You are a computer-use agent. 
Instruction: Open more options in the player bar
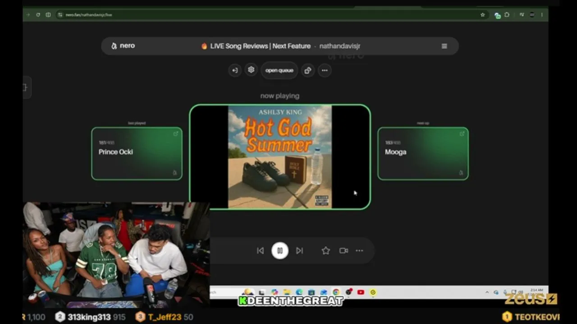click(x=359, y=251)
